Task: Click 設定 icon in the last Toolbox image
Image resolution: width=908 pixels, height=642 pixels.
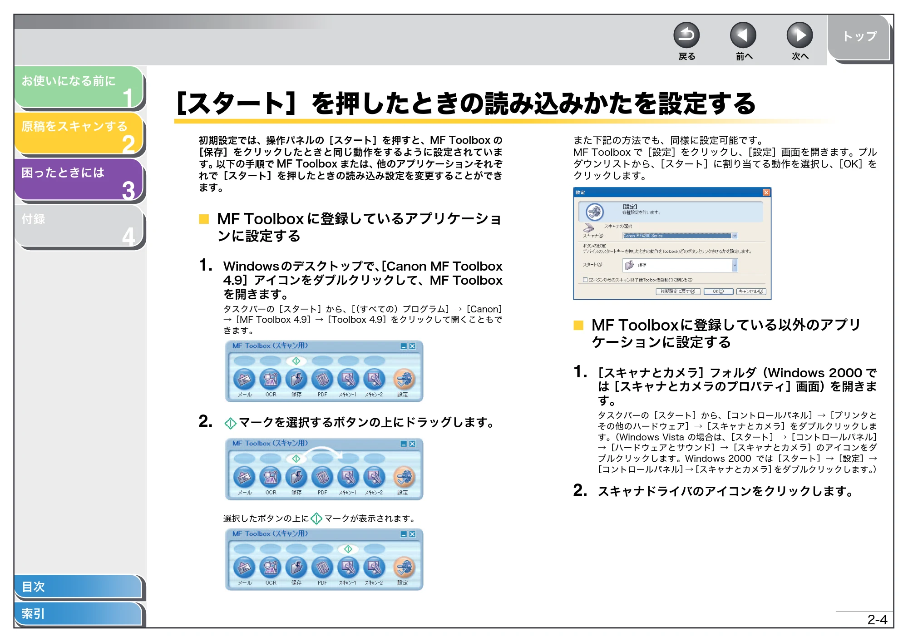Action: click(x=404, y=568)
